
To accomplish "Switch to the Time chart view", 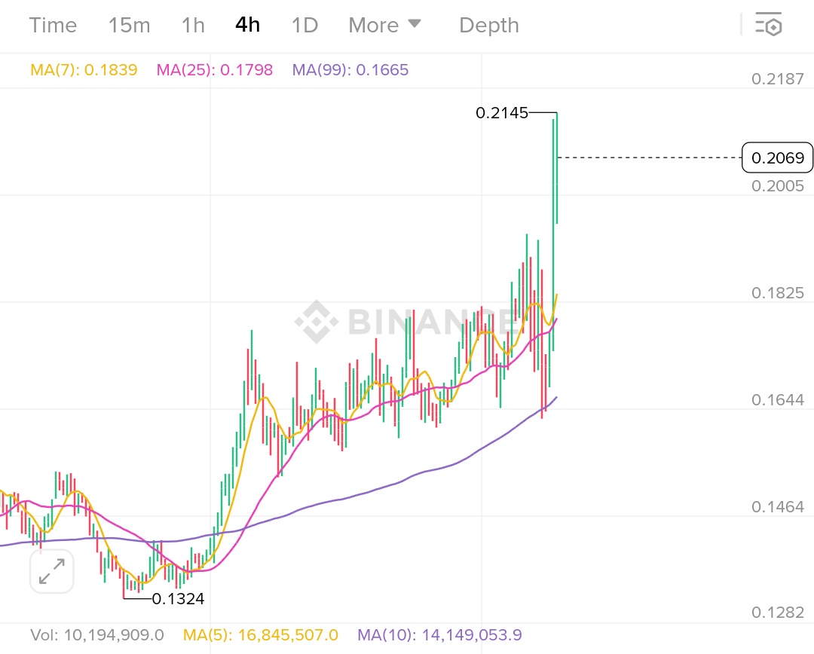I will pyautogui.click(x=53, y=25).
